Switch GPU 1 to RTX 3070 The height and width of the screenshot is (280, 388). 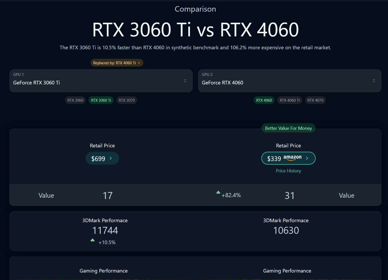coord(127,100)
